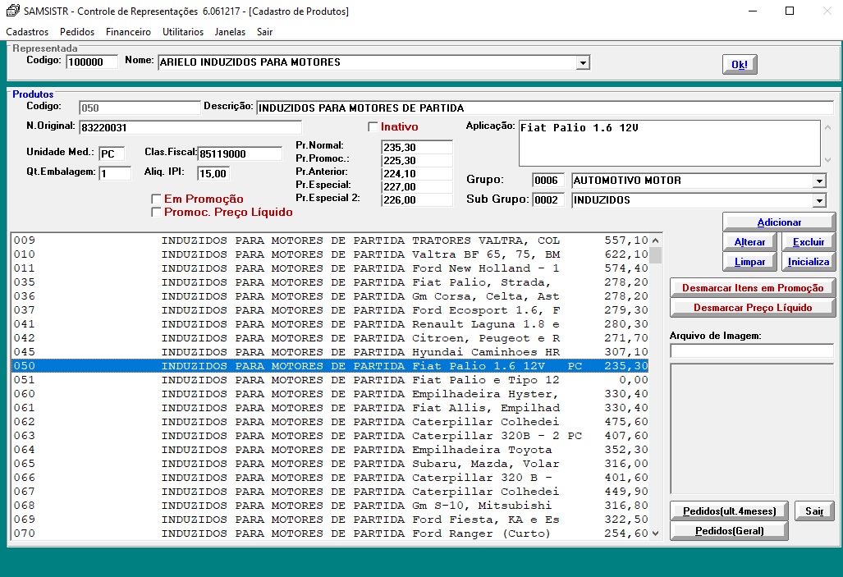Screen dimensions: 843x577
Task: Select product row 060 Empilhadeira Hyster
Action: tap(330, 394)
